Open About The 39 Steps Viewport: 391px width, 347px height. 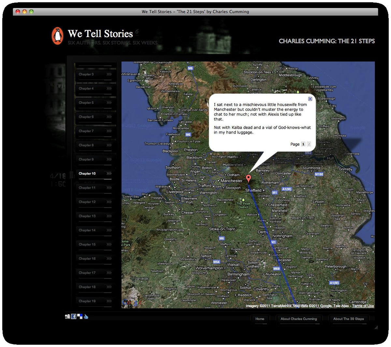coord(348,319)
